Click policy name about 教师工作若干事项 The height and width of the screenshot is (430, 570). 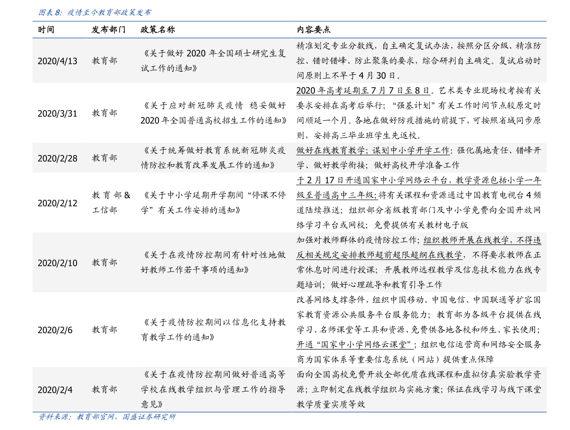213,262
